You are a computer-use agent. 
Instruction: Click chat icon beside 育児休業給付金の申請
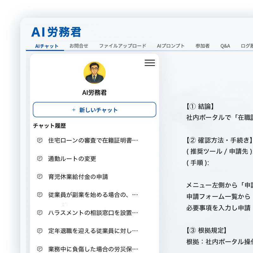[x=40, y=176]
